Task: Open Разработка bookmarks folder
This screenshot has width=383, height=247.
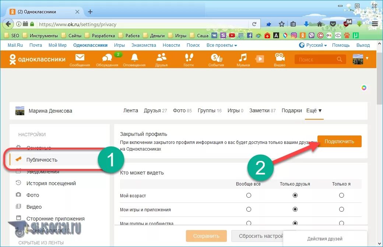Action: [100, 35]
